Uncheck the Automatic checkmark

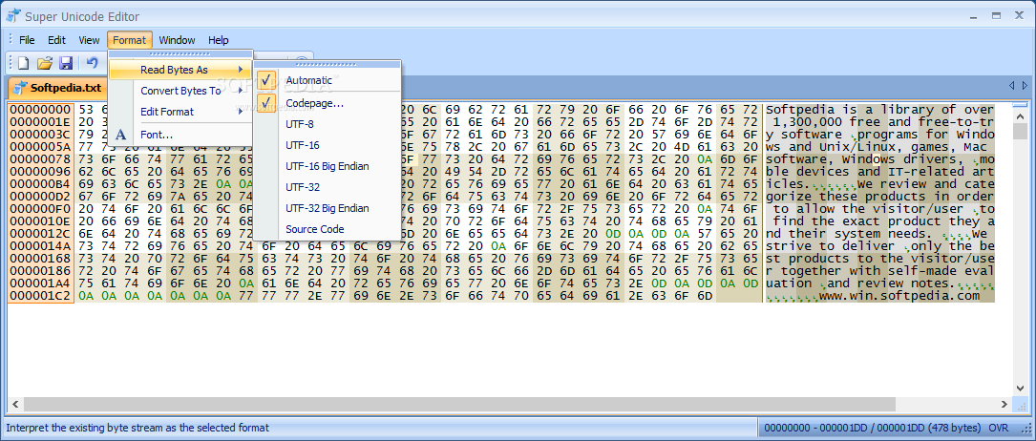pyautogui.click(x=266, y=80)
